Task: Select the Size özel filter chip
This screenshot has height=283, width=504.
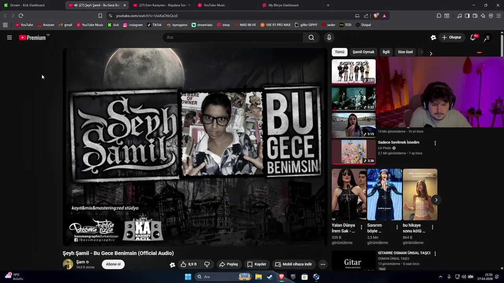Action: pyautogui.click(x=405, y=52)
